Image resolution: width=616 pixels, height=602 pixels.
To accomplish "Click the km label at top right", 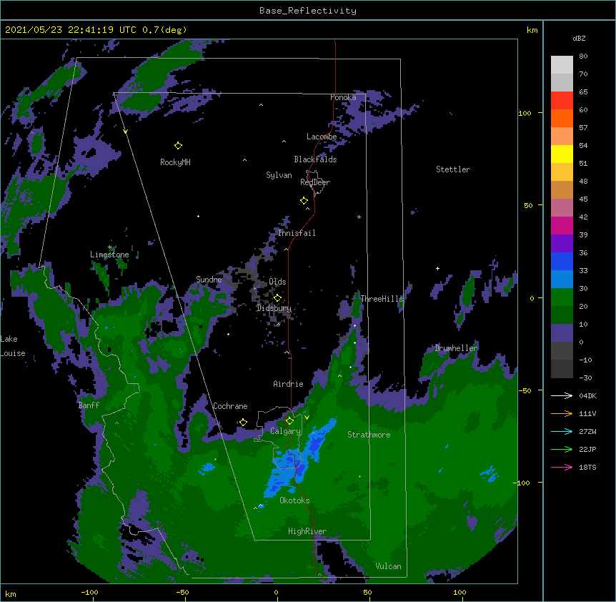I will (x=532, y=30).
